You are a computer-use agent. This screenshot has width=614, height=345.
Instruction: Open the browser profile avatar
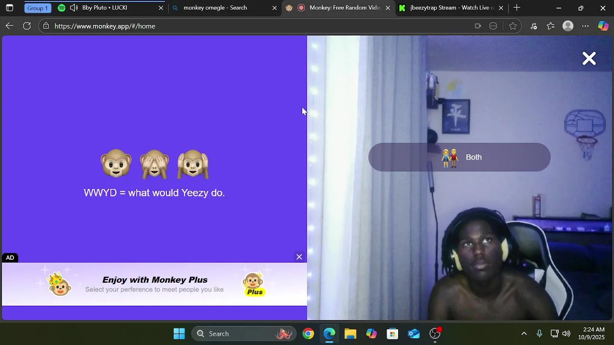568,26
